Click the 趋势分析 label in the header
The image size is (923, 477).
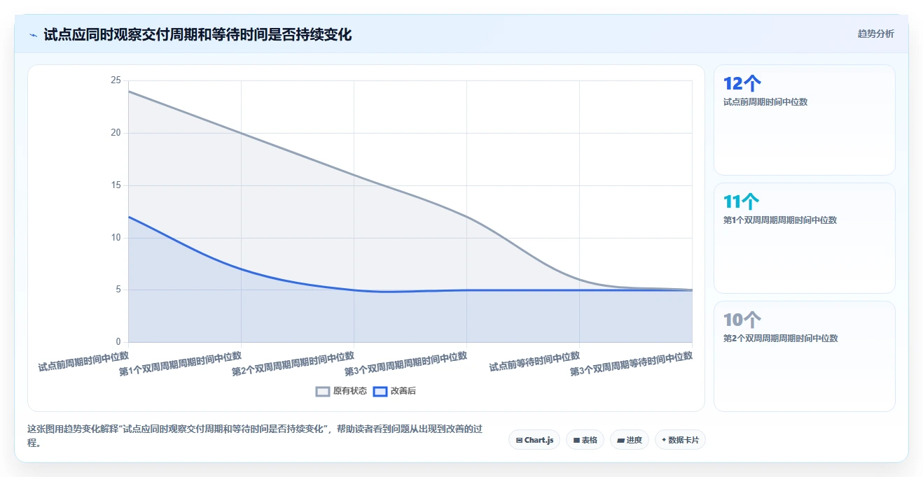coord(876,34)
